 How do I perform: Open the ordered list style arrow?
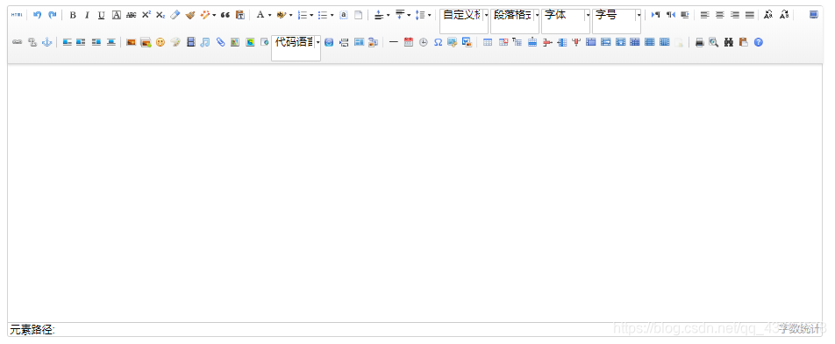(311, 15)
